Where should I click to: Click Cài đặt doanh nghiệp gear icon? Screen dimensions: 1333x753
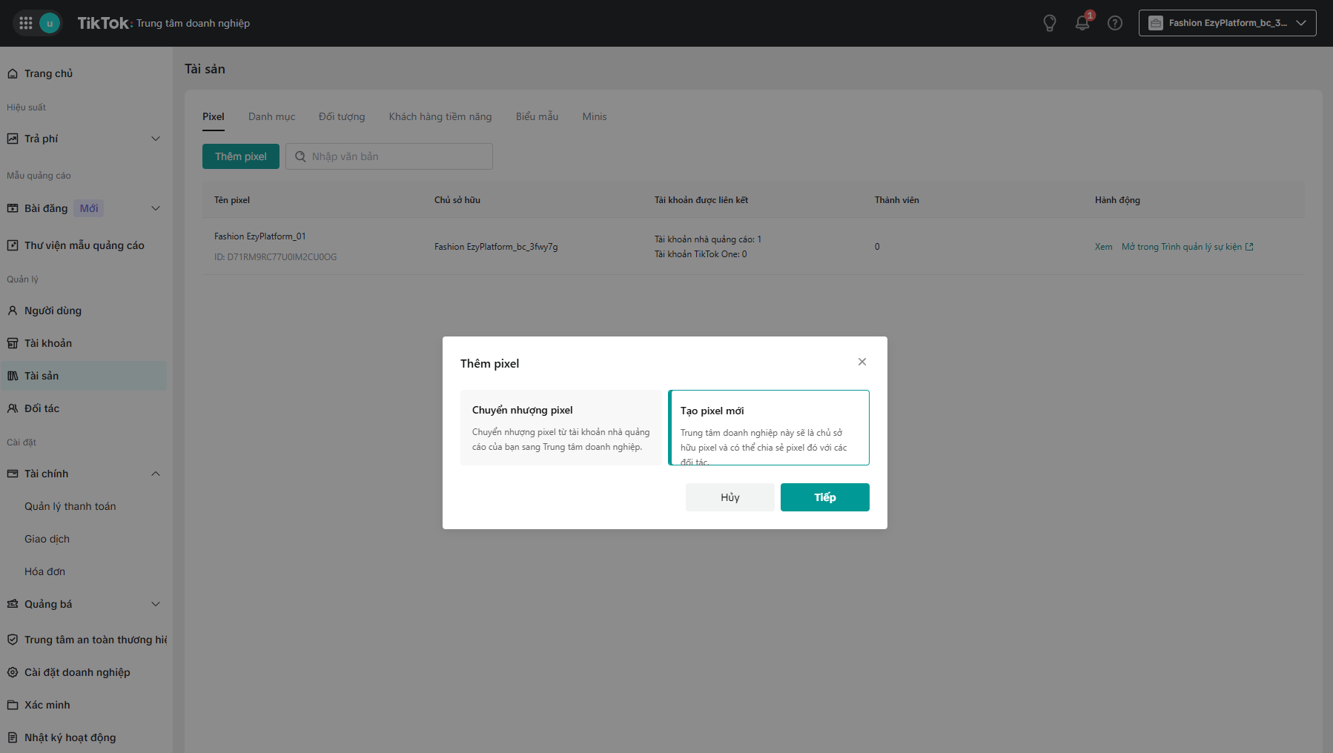pos(13,672)
